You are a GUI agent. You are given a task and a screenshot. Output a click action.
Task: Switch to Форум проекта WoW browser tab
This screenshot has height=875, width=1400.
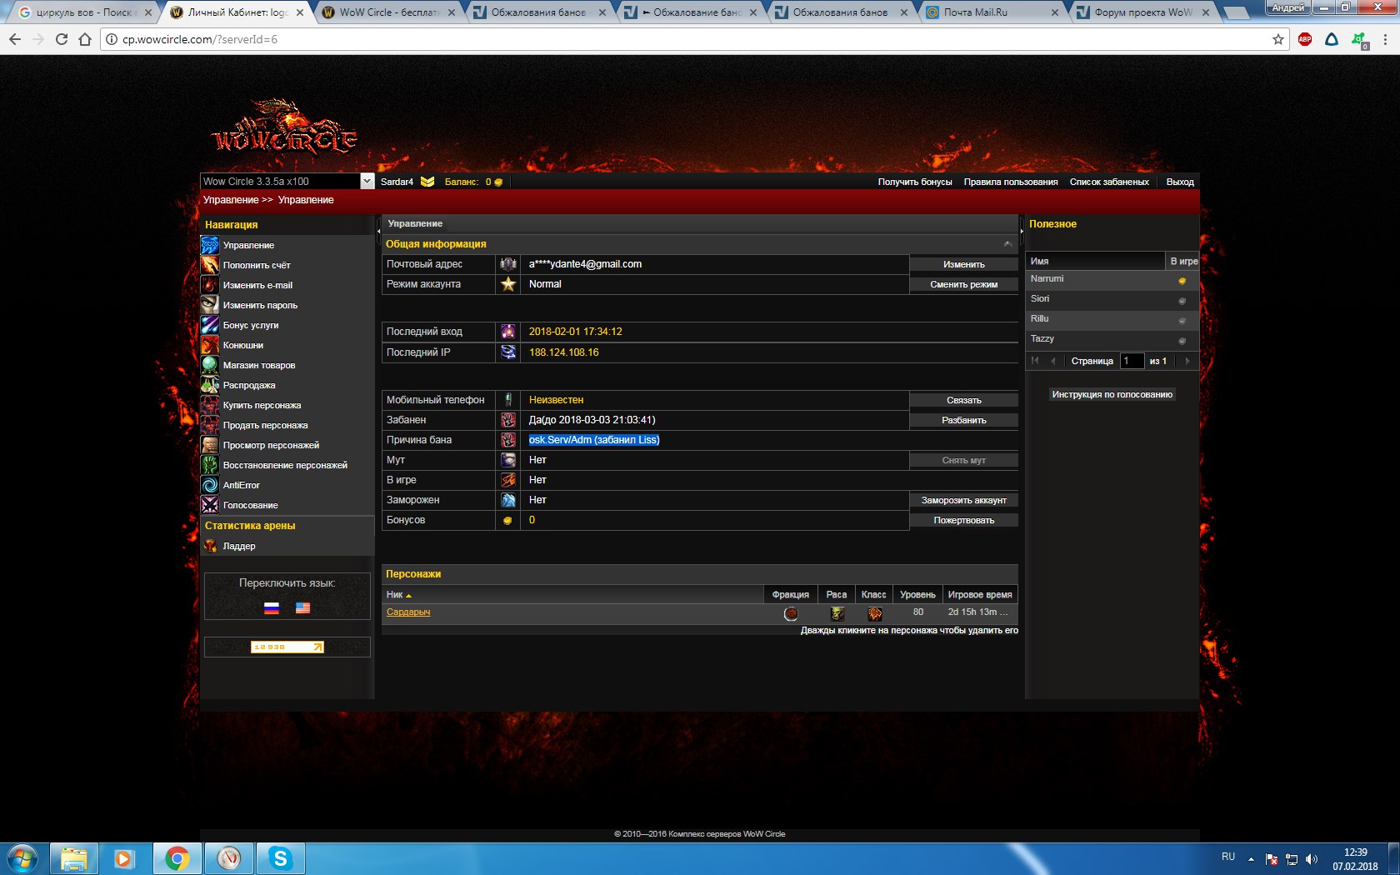coord(1142,12)
